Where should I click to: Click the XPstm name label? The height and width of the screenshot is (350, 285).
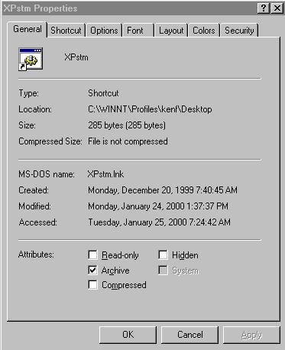point(76,57)
